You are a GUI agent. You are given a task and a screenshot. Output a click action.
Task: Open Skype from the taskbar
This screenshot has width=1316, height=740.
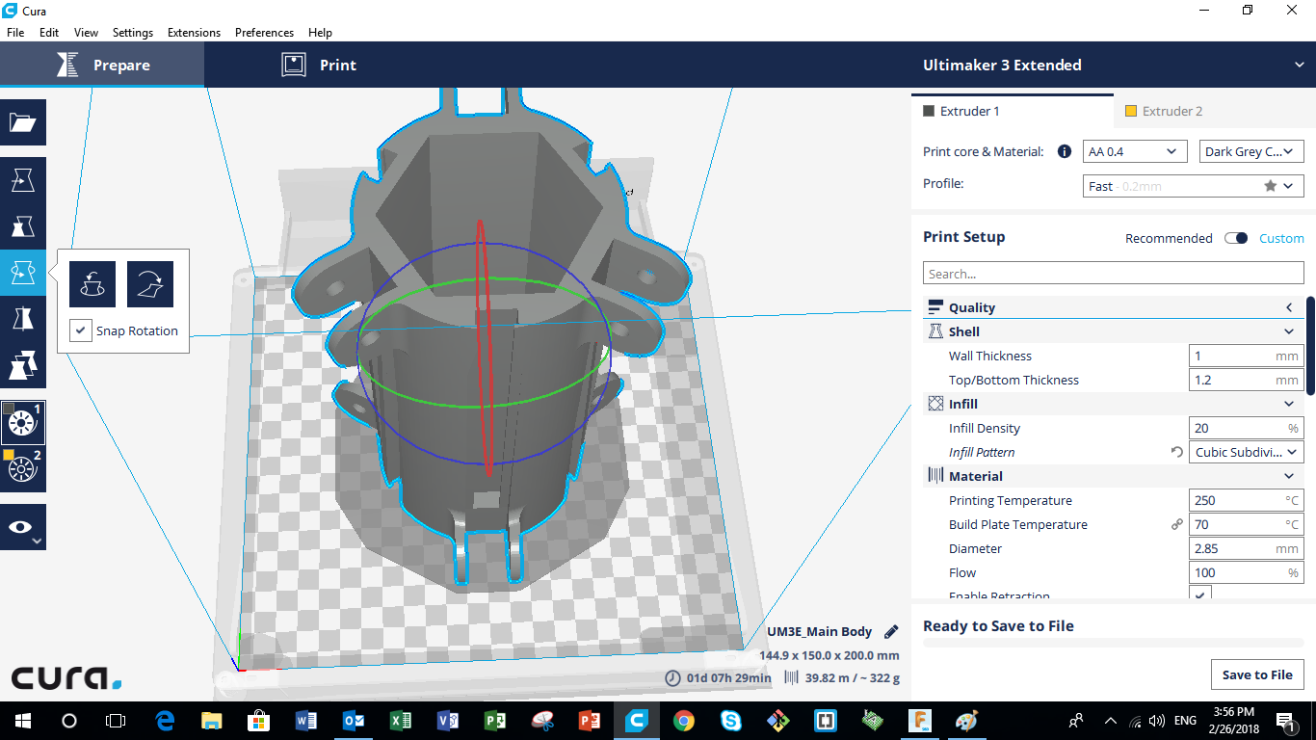pos(731,721)
